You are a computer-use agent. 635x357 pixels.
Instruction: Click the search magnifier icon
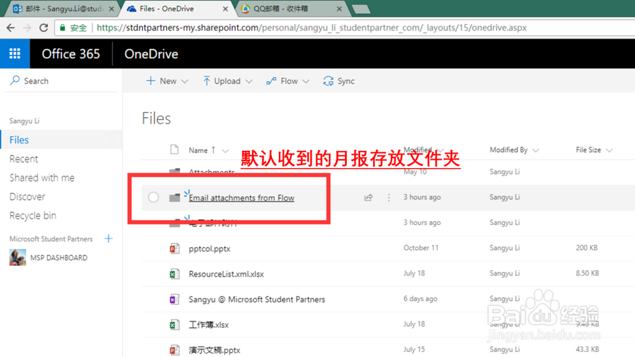15,81
